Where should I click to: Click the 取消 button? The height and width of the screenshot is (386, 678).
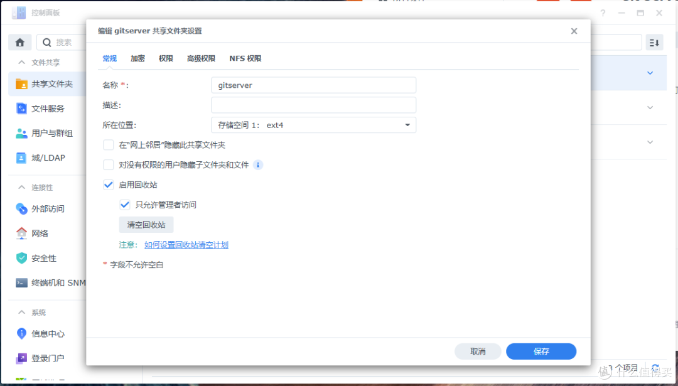pyautogui.click(x=478, y=351)
